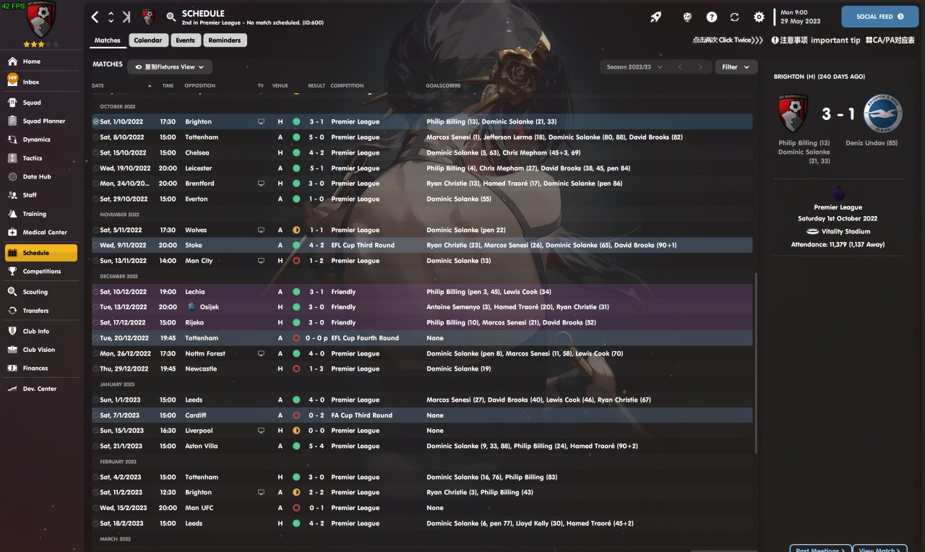Switch to the Calendar tab
Screen dimensions: 925x552
pos(148,40)
